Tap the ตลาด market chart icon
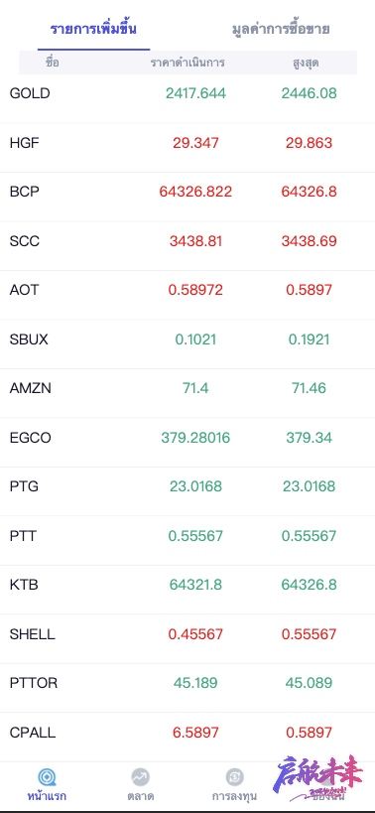The width and height of the screenshot is (375, 813). point(140,777)
